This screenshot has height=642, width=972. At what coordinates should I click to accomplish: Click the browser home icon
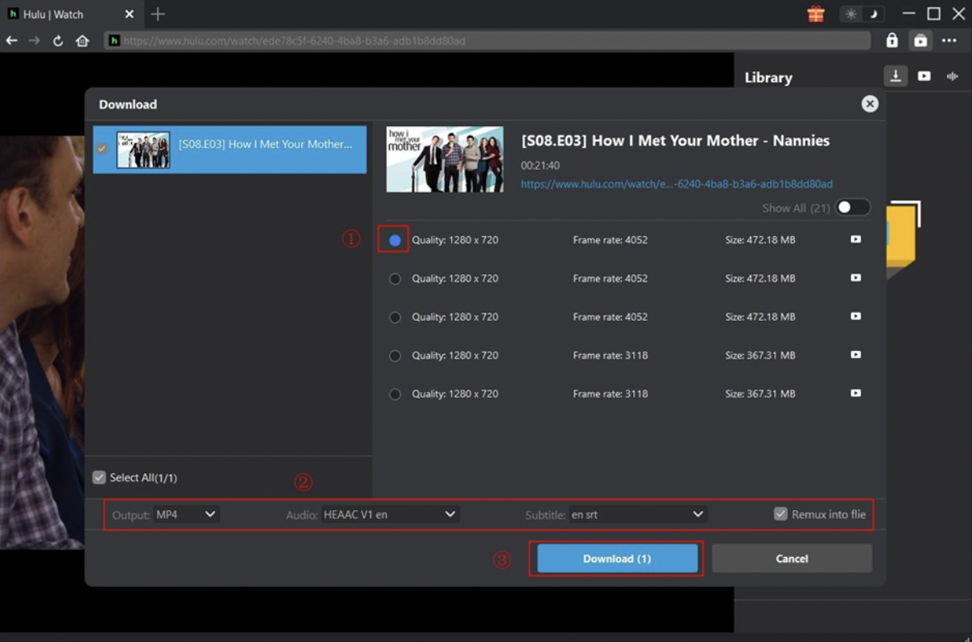click(x=82, y=40)
